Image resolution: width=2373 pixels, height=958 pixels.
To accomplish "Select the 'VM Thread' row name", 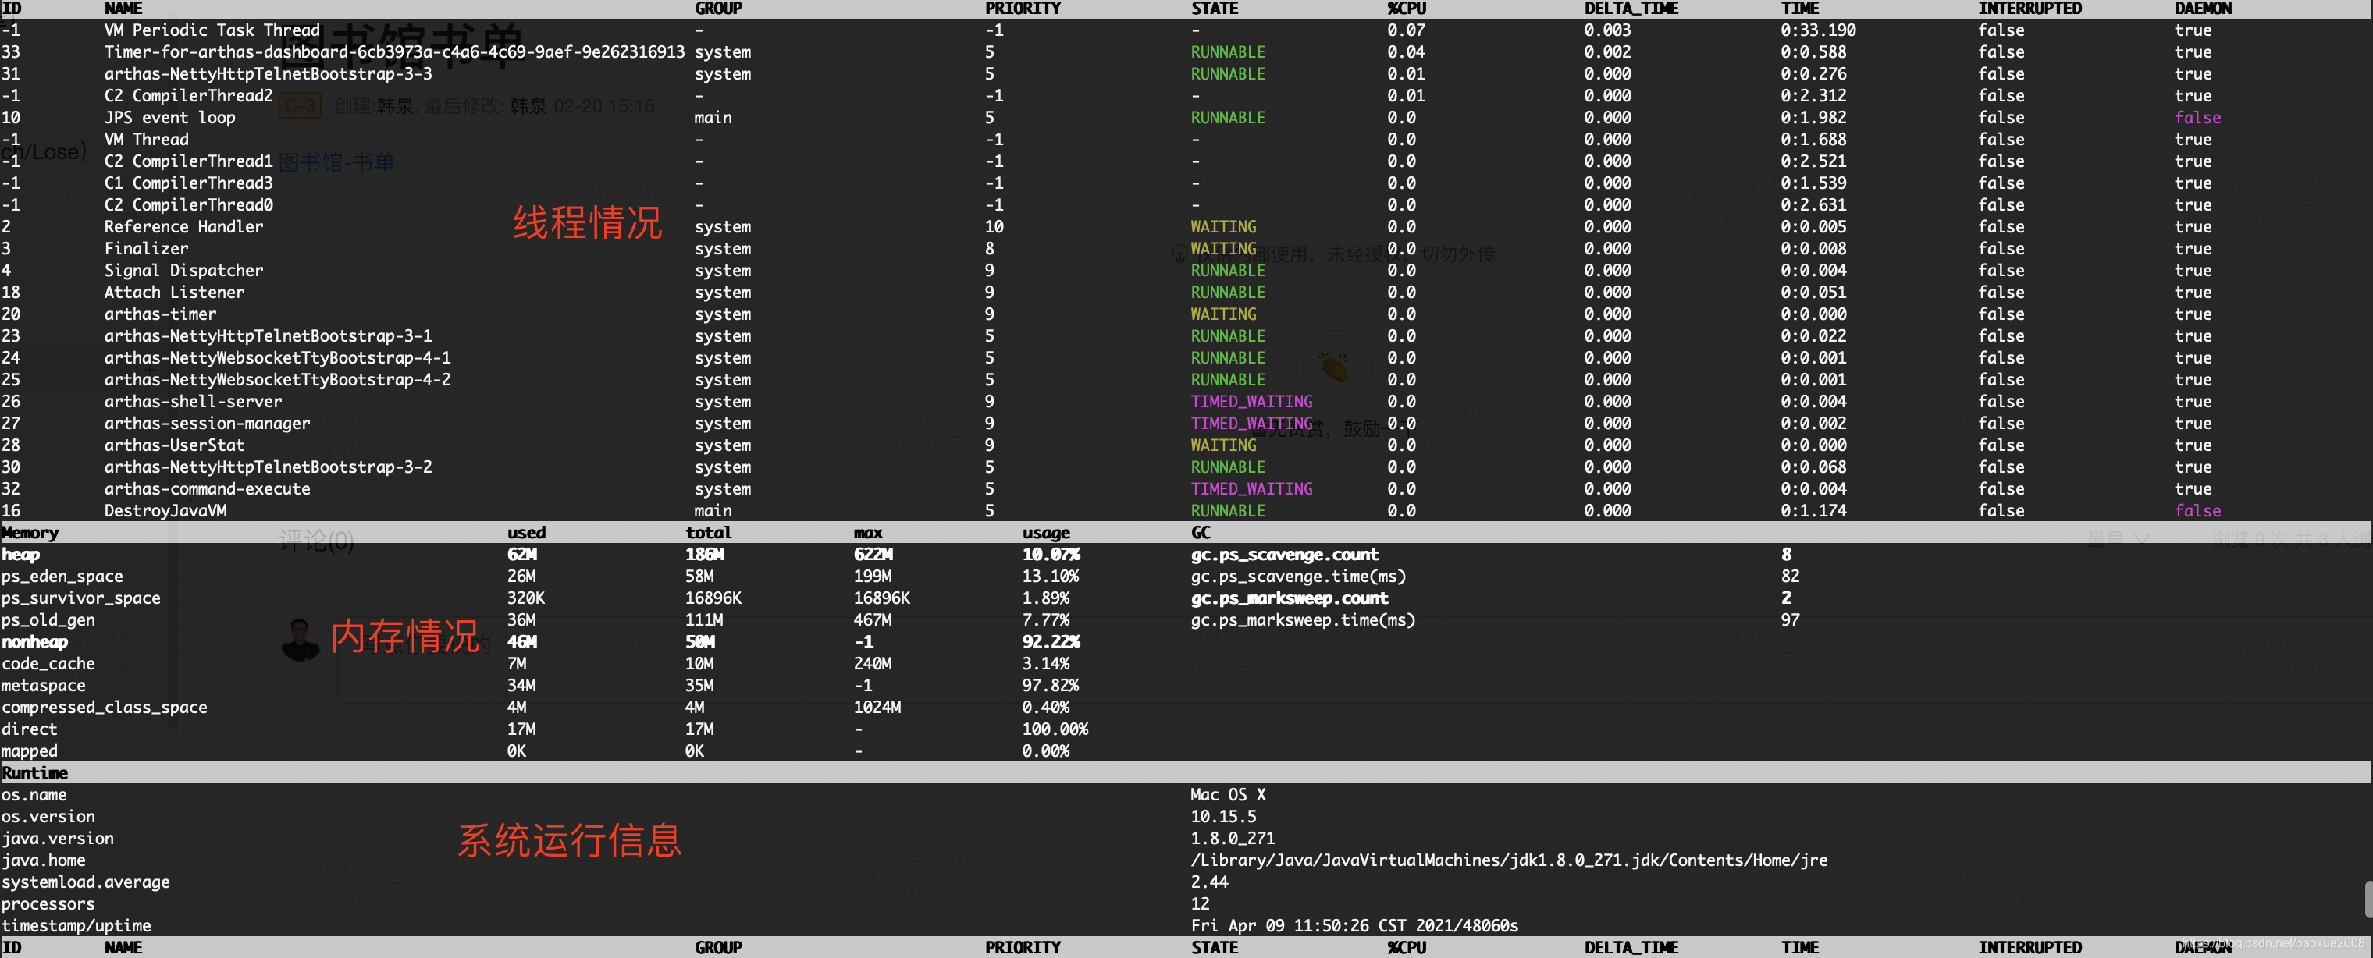I will click(147, 140).
